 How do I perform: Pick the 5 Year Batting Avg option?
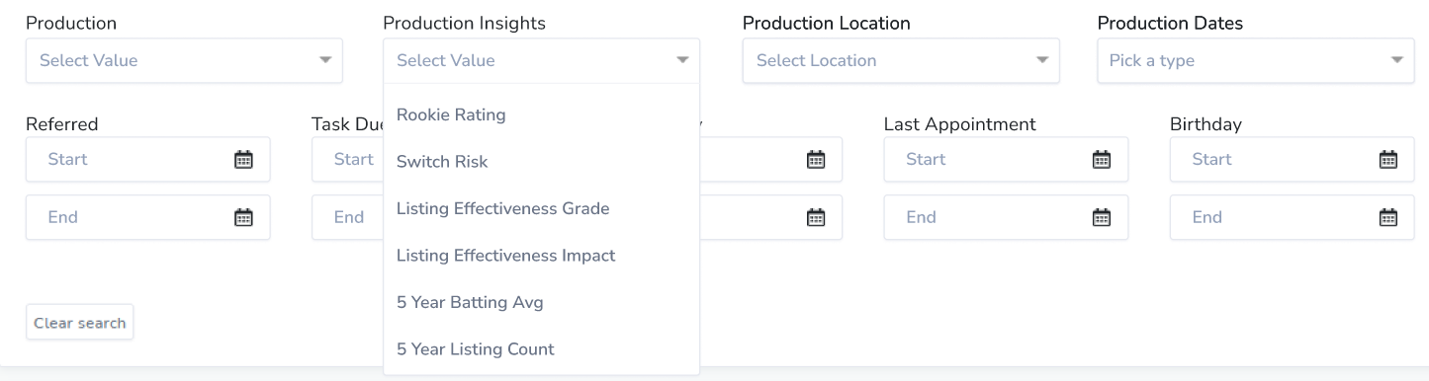pyautogui.click(x=541, y=302)
